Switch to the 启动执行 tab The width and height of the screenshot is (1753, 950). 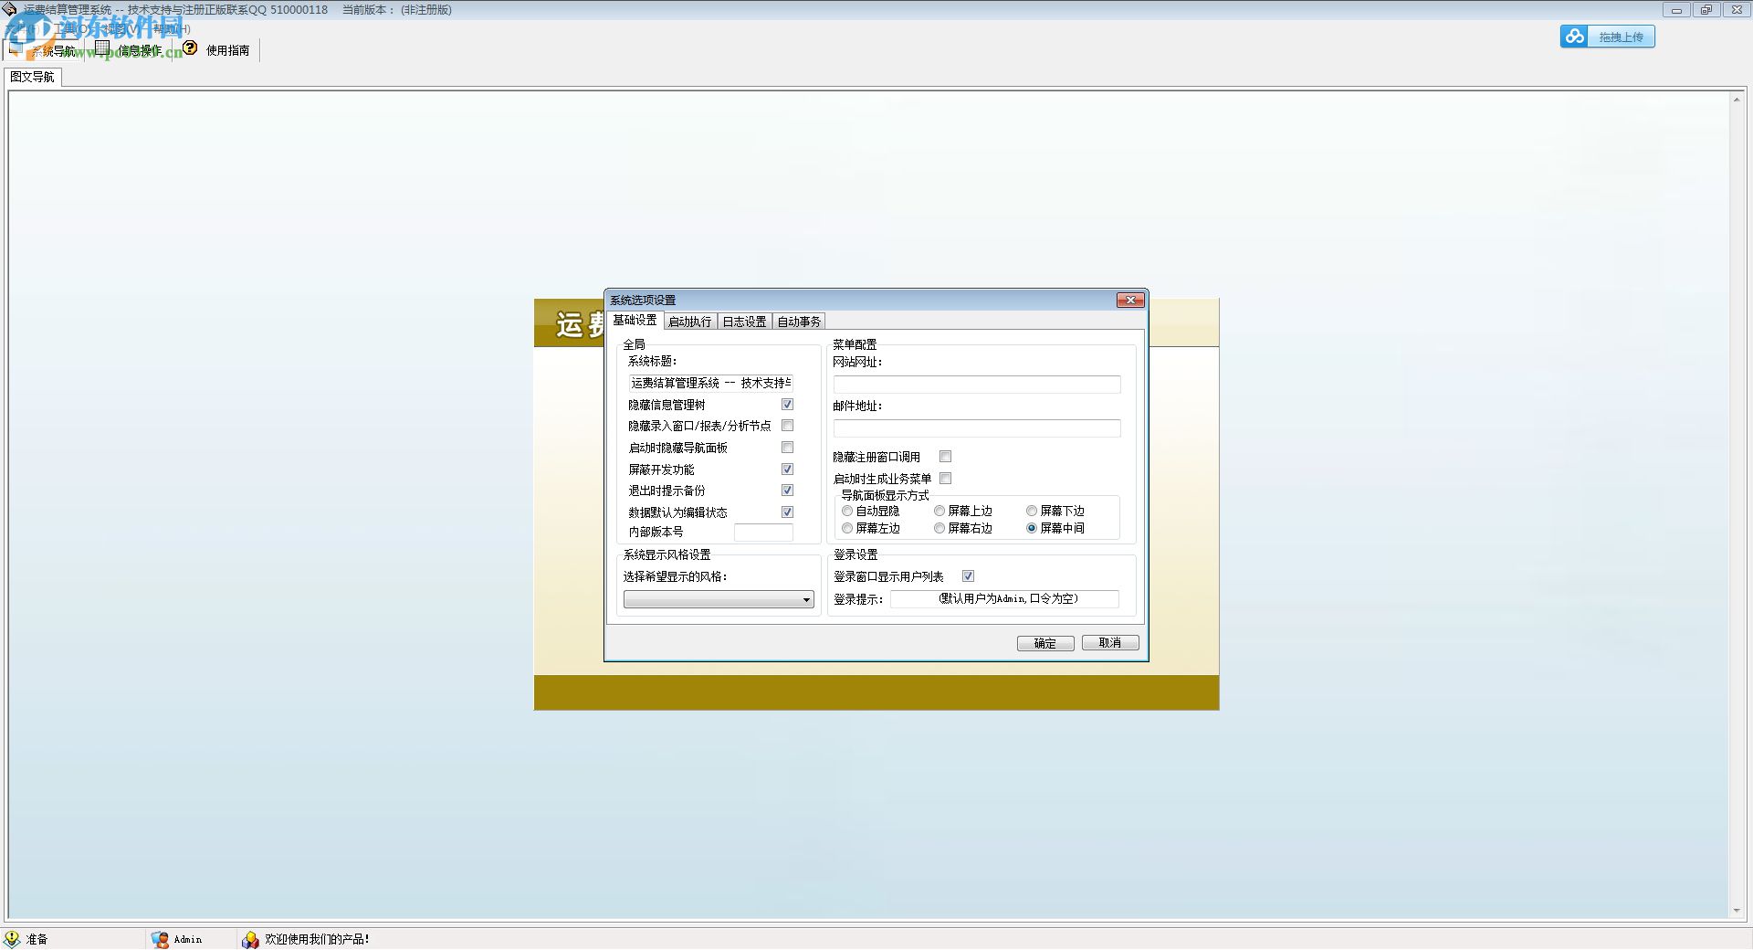pos(689,321)
